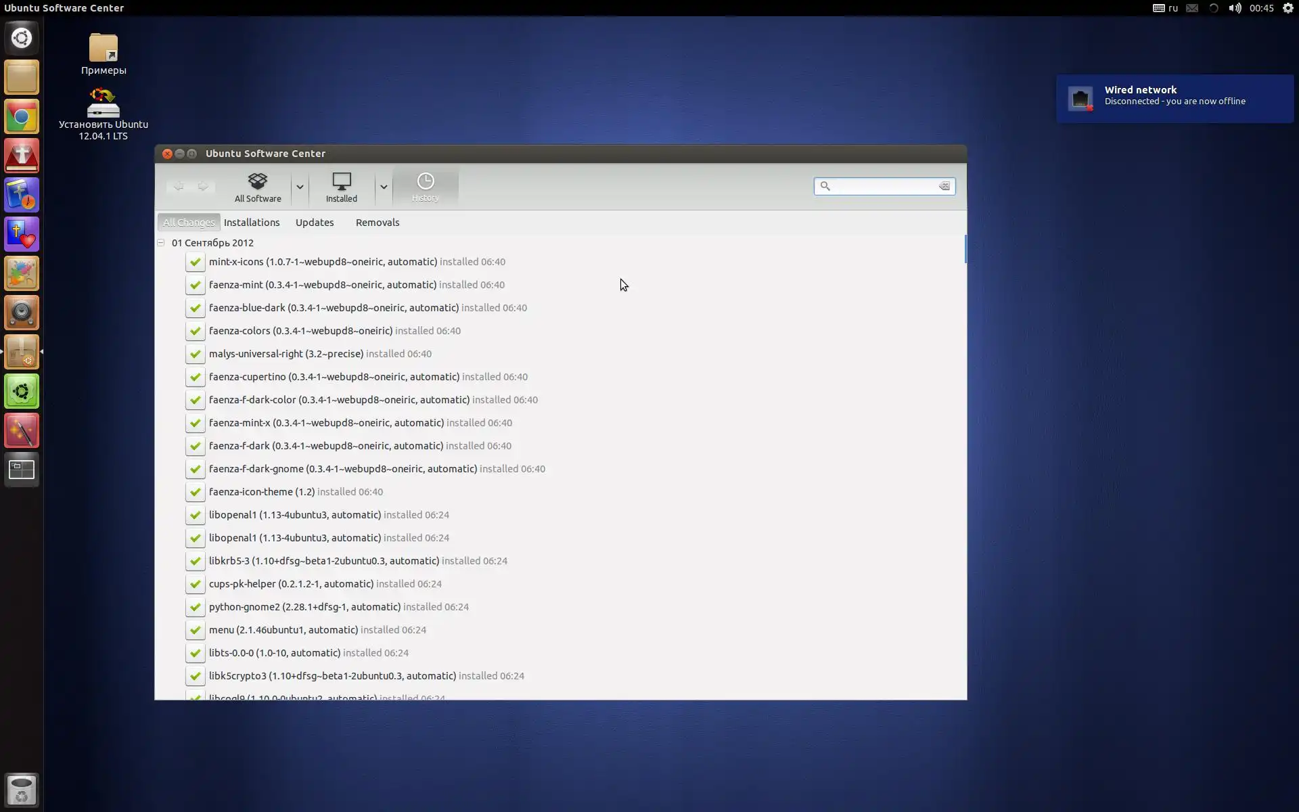The width and height of the screenshot is (1299, 812).
Task: Expand the Installed dropdown arrow
Action: tap(384, 187)
